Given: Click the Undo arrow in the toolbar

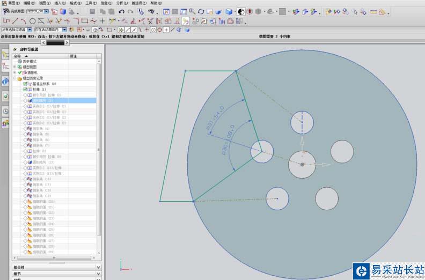Looking at the screenshot, I should point(122,11).
